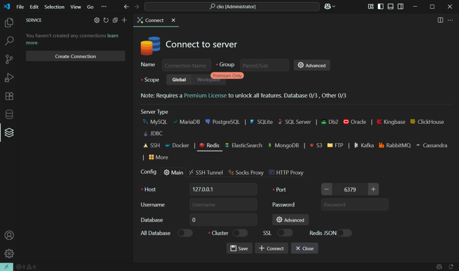This screenshot has width=459, height=271.
Task: Click the plus icon to add connection
Action: point(124,20)
